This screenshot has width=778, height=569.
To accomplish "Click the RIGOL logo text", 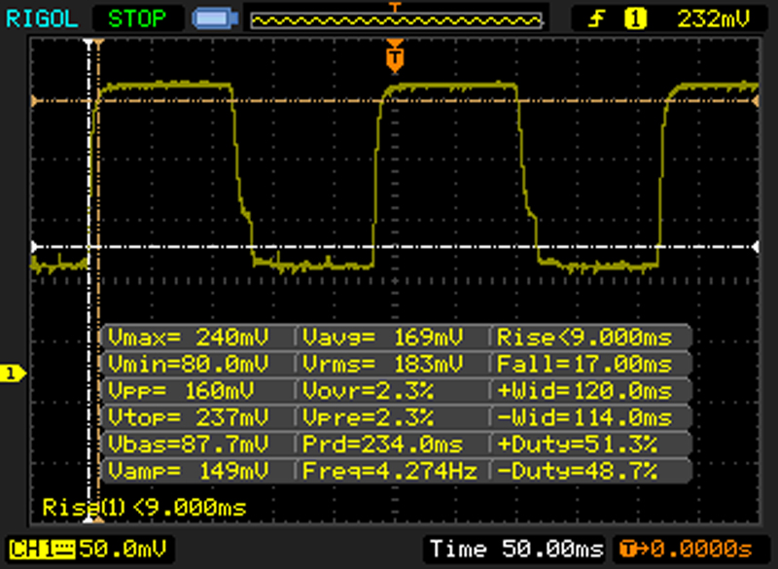I will coord(42,19).
